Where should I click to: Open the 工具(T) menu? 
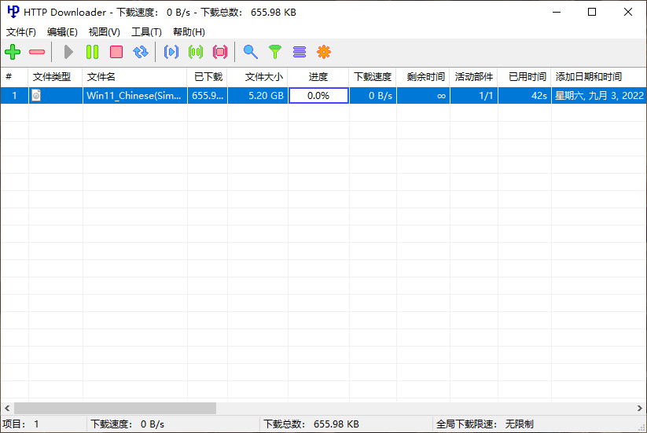tap(146, 31)
